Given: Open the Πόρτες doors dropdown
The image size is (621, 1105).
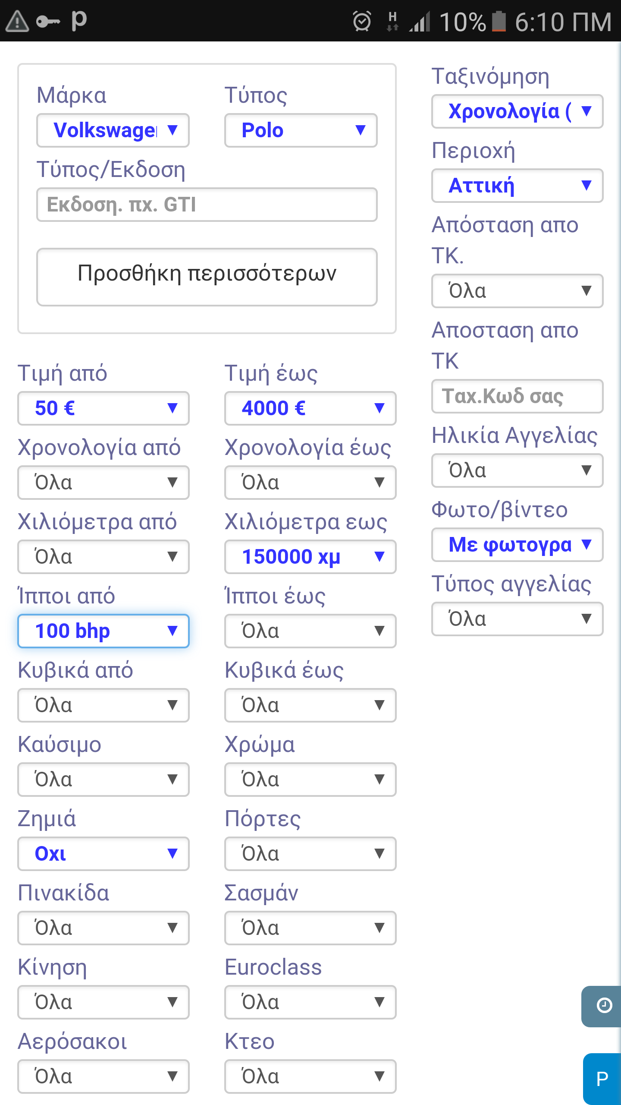Looking at the screenshot, I should click(310, 854).
